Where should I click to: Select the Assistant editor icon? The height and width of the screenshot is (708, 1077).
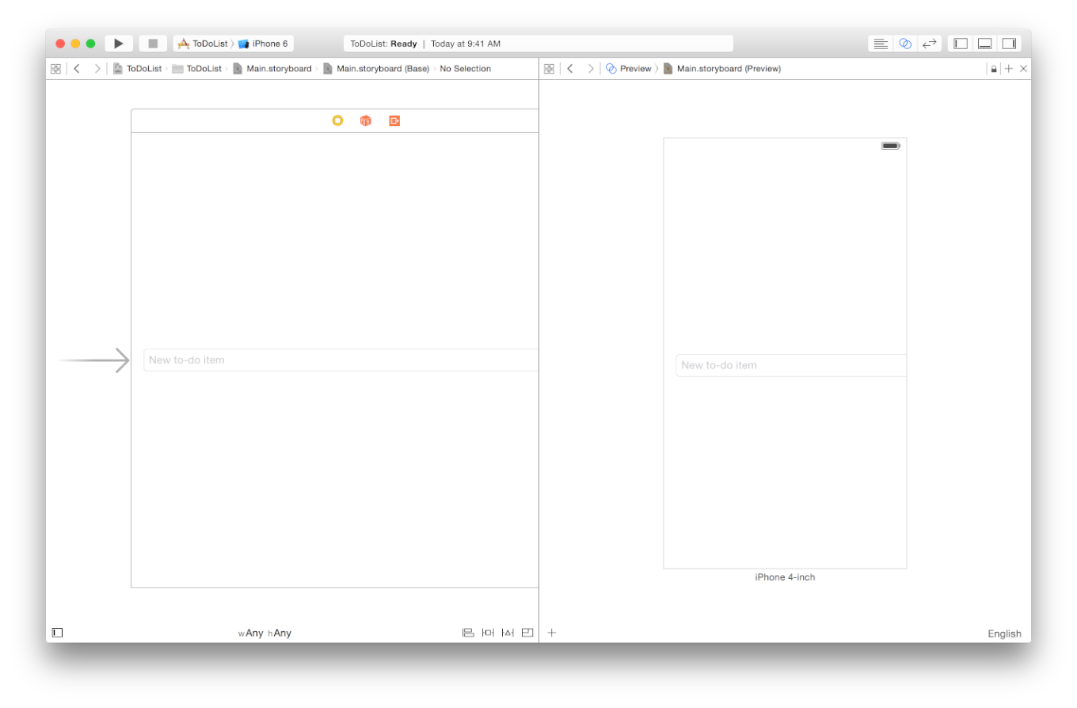(905, 44)
